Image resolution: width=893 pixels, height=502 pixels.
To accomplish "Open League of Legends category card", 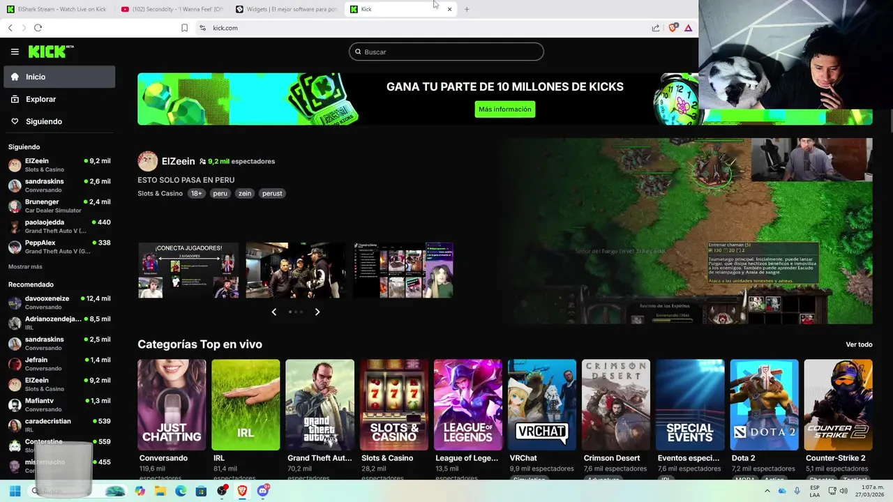I will click(468, 404).
